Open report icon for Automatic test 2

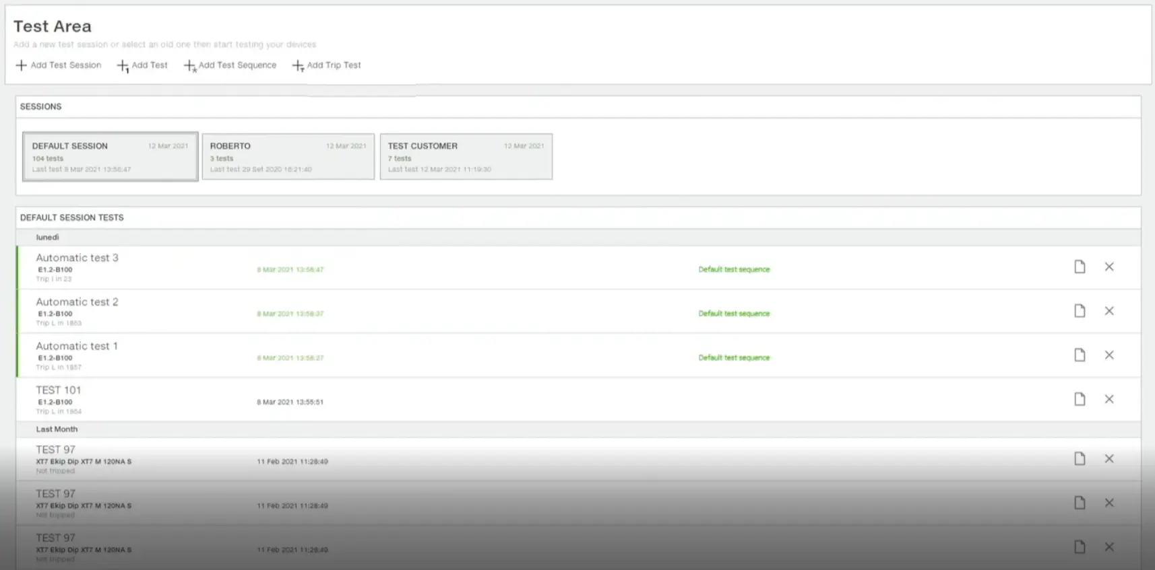1080,311
